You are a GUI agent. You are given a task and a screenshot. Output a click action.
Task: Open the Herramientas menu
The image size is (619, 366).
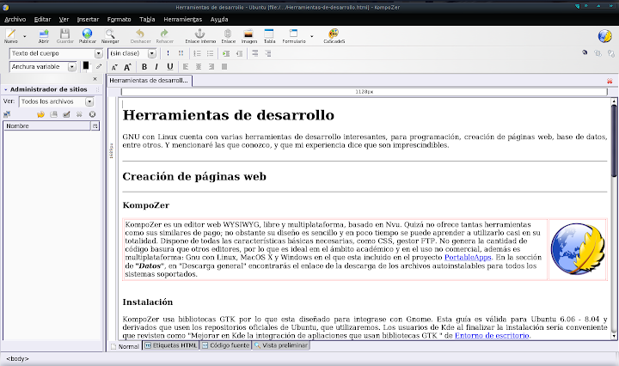(183, 19)
